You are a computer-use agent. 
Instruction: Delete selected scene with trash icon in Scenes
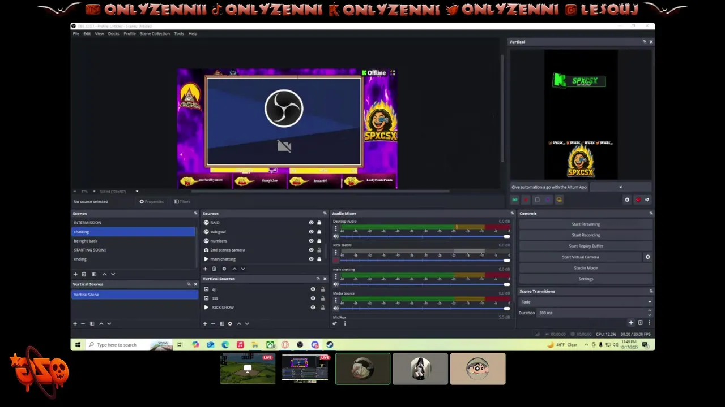tap(84, 274)
